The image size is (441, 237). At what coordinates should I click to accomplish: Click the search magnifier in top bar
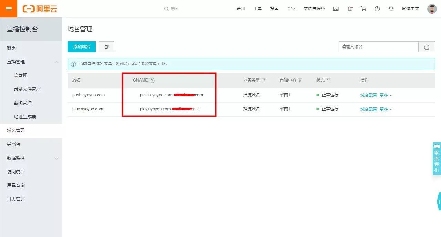166,9
